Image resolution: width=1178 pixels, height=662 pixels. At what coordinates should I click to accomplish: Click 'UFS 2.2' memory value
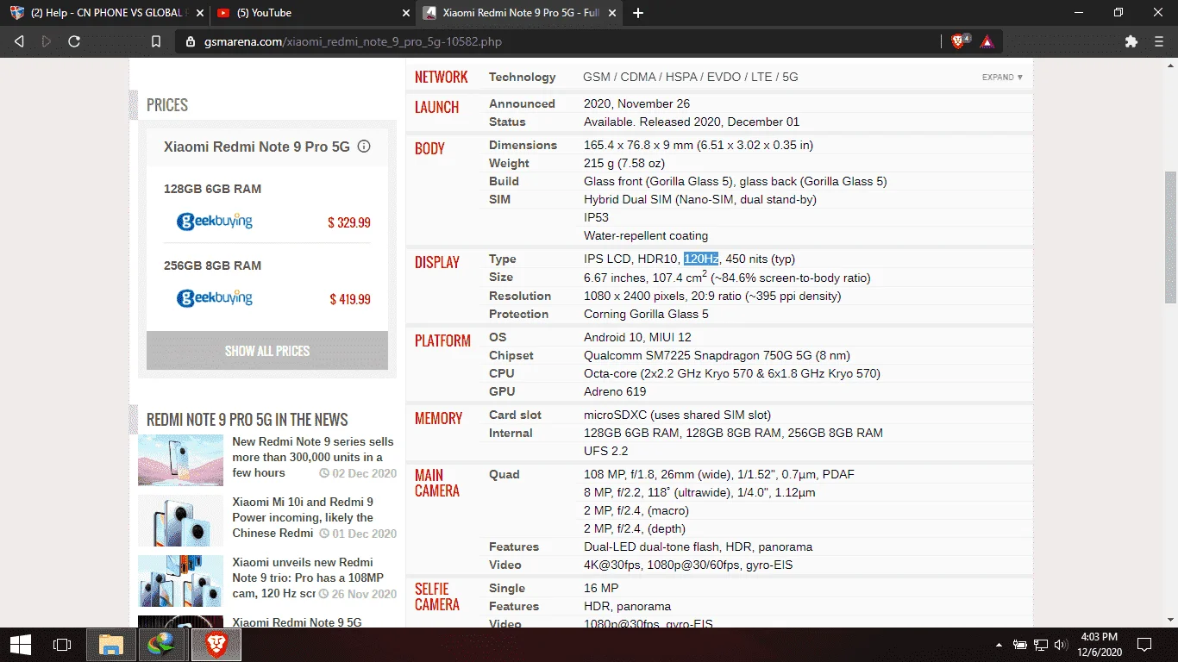[x=605, y=451]
